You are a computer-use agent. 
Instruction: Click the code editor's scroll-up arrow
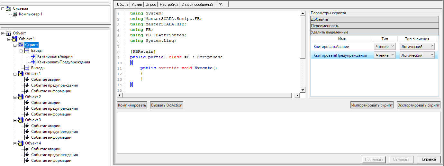(x=303, y=13)
